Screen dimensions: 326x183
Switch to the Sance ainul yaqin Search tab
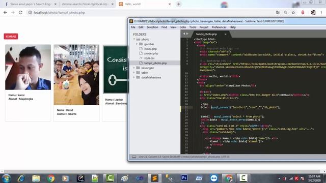pyautogui.click(x=30, y=4)
